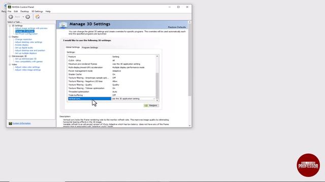Maximize the NVIDIA Control Panel window
Viewport: 325px width, 182px height.
click(x=178, y=7)
